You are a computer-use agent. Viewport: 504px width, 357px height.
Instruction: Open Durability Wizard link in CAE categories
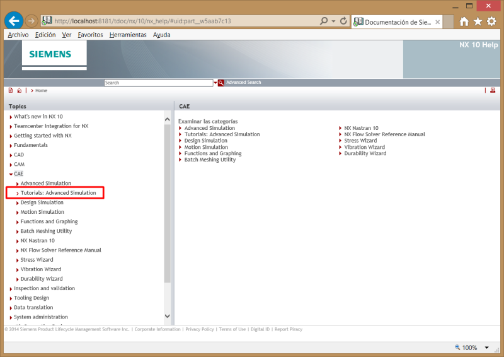coord(365,153)
